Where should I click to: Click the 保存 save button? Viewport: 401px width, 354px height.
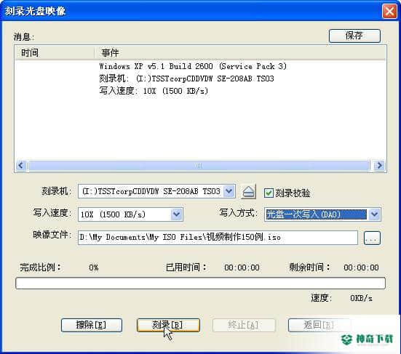click(x=354, y=36)
